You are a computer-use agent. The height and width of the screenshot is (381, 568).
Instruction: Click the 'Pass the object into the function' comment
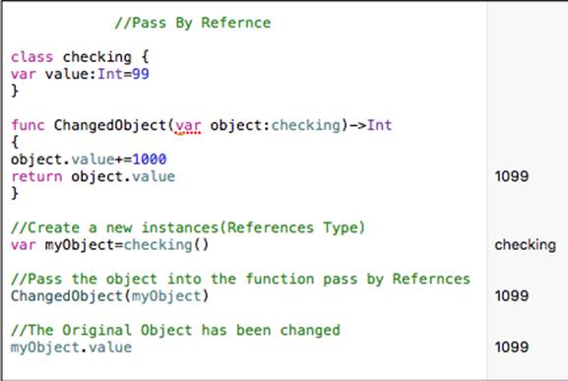[x=240, y=279]
